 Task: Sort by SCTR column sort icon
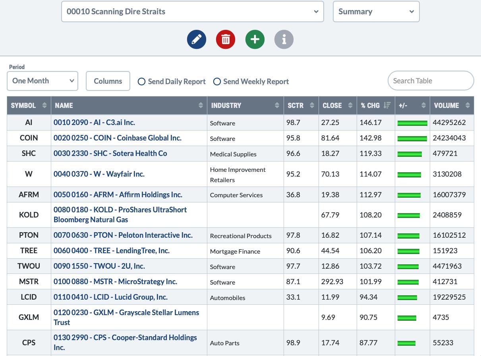point(312,106)
